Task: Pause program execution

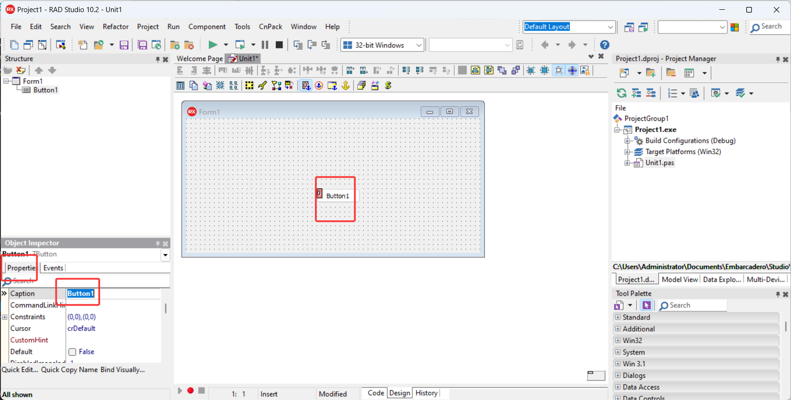Action: point(265,45)
